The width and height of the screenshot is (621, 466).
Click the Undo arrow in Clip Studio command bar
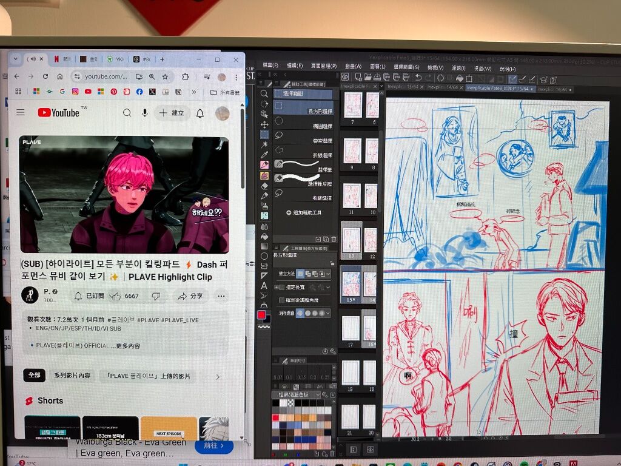pos(418,78)
